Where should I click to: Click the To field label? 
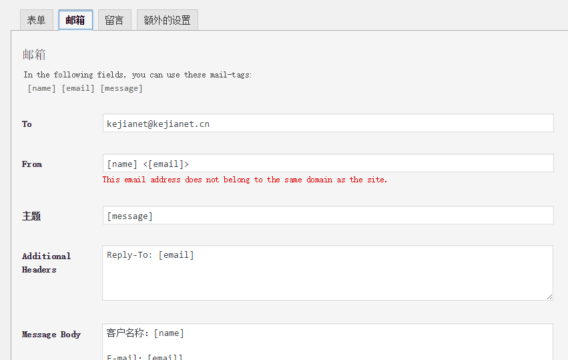coord(27,124)
